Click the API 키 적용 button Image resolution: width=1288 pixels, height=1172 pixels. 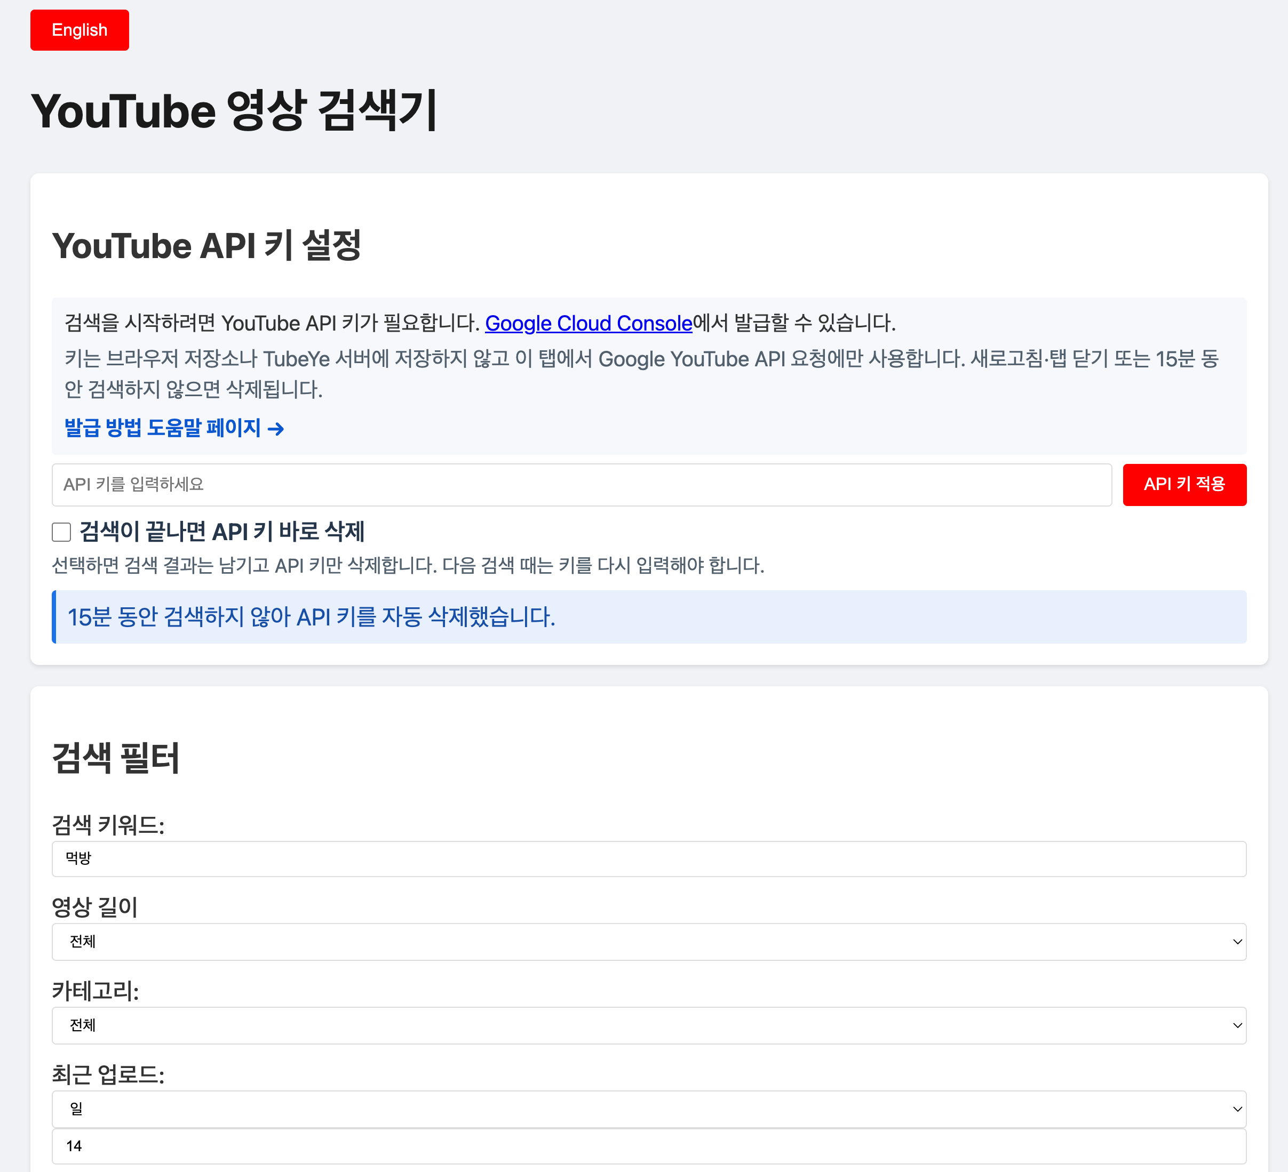tap(1184, 485)
